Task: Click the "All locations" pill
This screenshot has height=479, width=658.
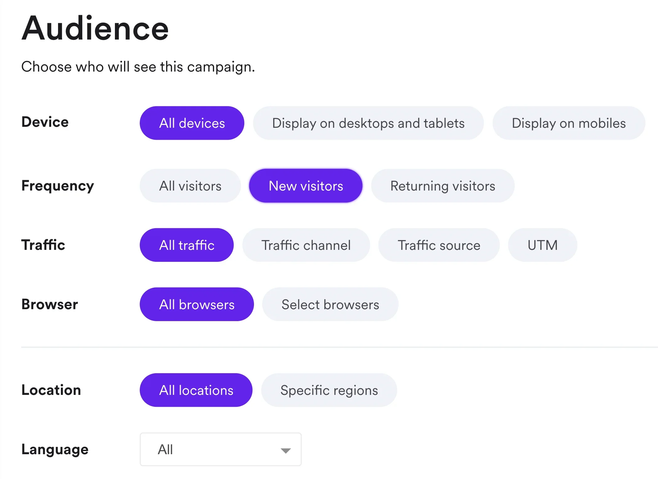Action: 196,390
